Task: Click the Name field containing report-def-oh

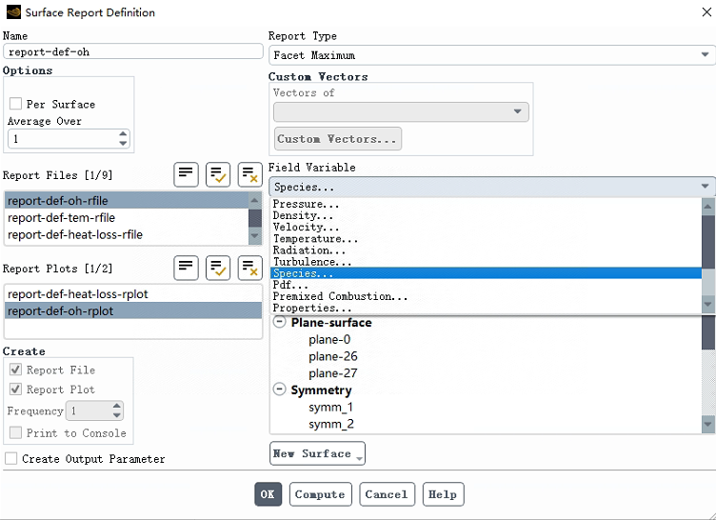Action: [132, 52]
